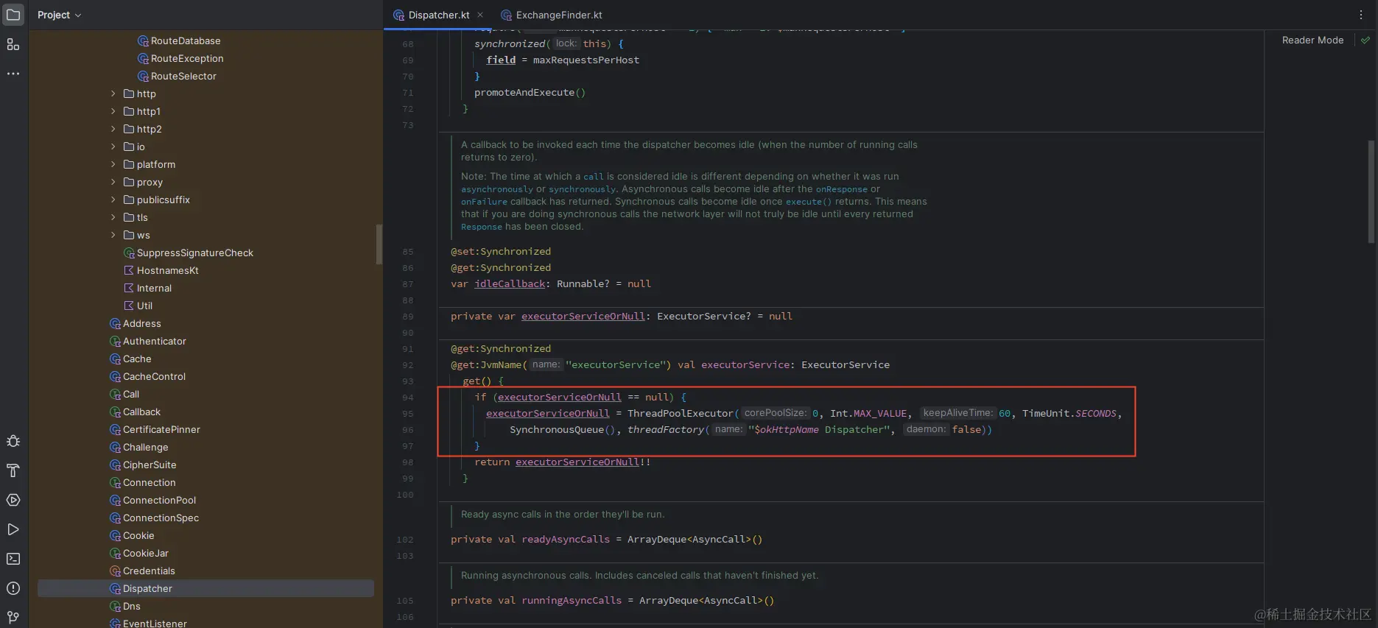This screenshot has height=628, width=1378.
Task: Select CertificatePinner in the project tree
Action: pyautogui.click(x=161, y=430)
